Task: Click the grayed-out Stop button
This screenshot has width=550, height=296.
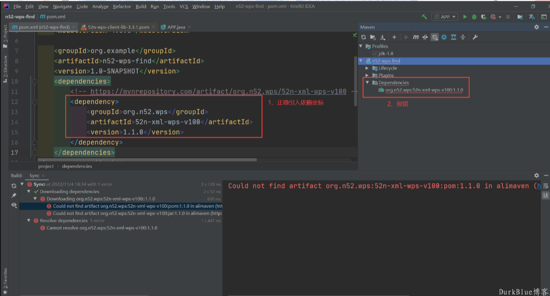Action: point(508,17)
